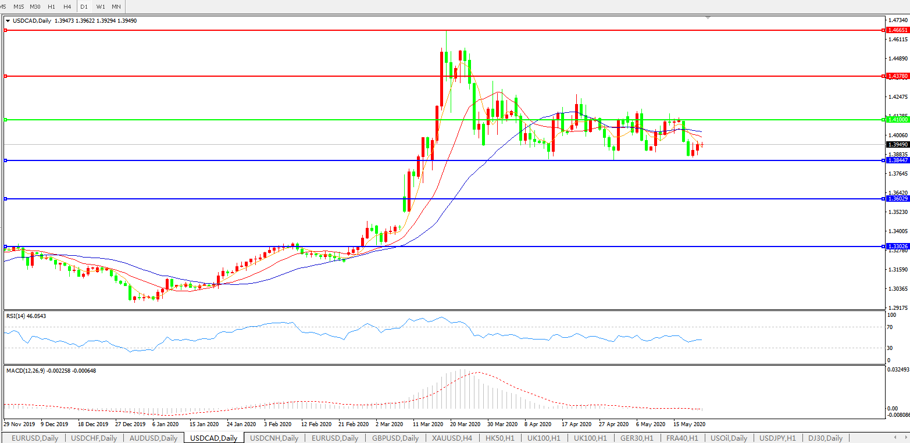Switch to the XAUUSD,H4 chart tab
The width and height of the screenshot is (910, 443).
452,438
